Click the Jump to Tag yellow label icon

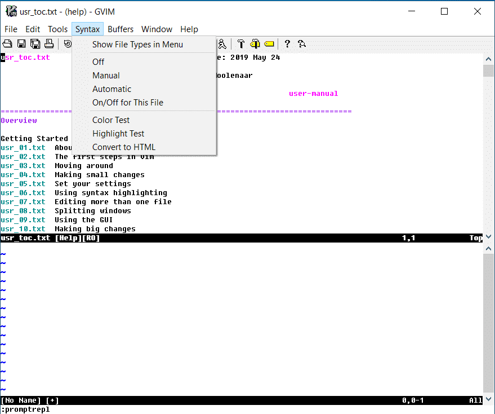(x=269, y=43)
